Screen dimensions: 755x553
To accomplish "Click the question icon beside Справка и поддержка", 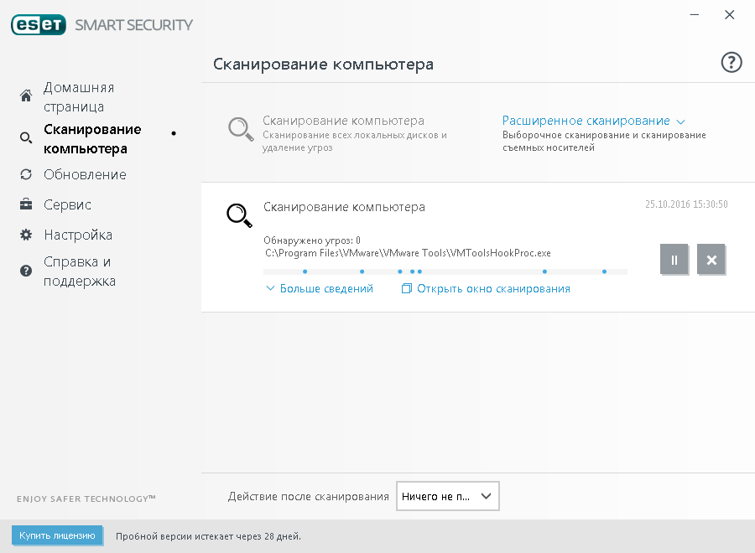I will [26, 271].
